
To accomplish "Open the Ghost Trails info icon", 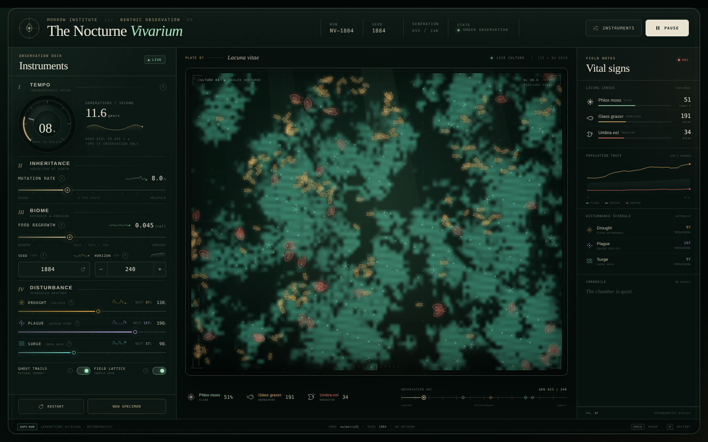I will tap(70, 370).
